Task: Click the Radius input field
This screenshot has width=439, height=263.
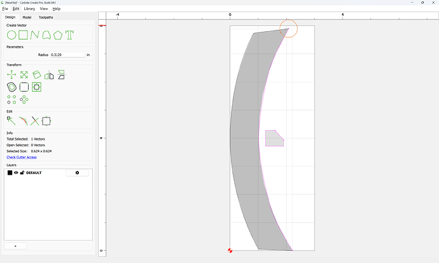Action: (x=67, y=55)
